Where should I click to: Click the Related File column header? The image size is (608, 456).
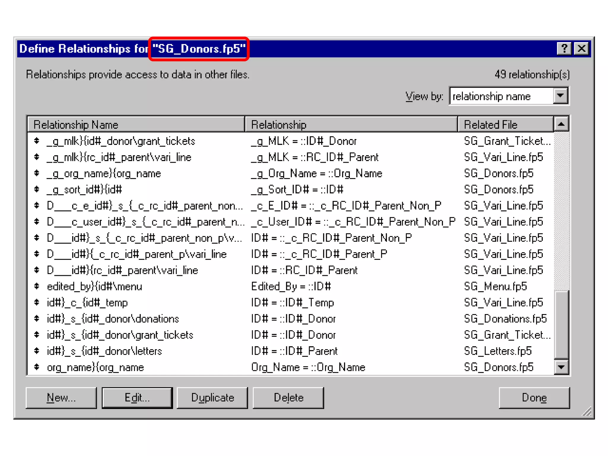coord(505,125)
